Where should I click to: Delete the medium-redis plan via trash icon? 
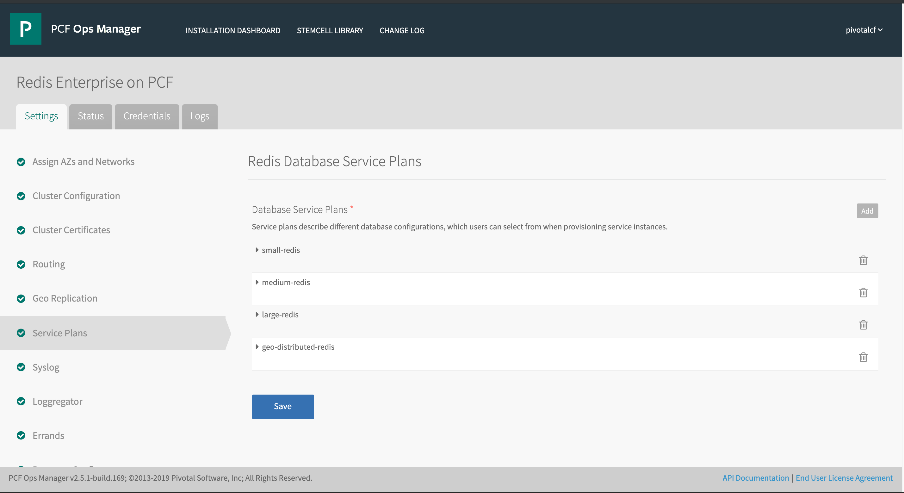click(863, 292)
